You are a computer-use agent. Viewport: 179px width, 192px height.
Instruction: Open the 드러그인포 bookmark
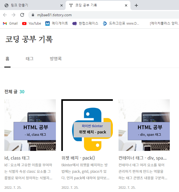pos(121,23)
